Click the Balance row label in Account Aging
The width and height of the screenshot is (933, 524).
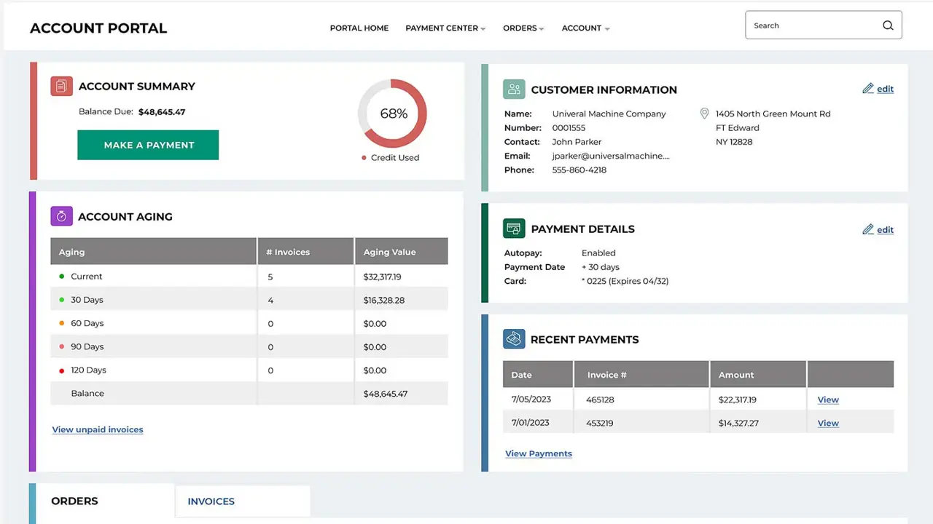[87, 393]
